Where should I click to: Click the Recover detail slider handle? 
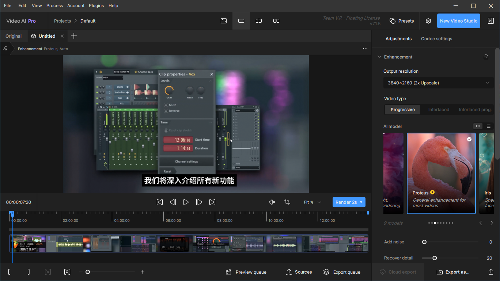(x=435, y=258)
